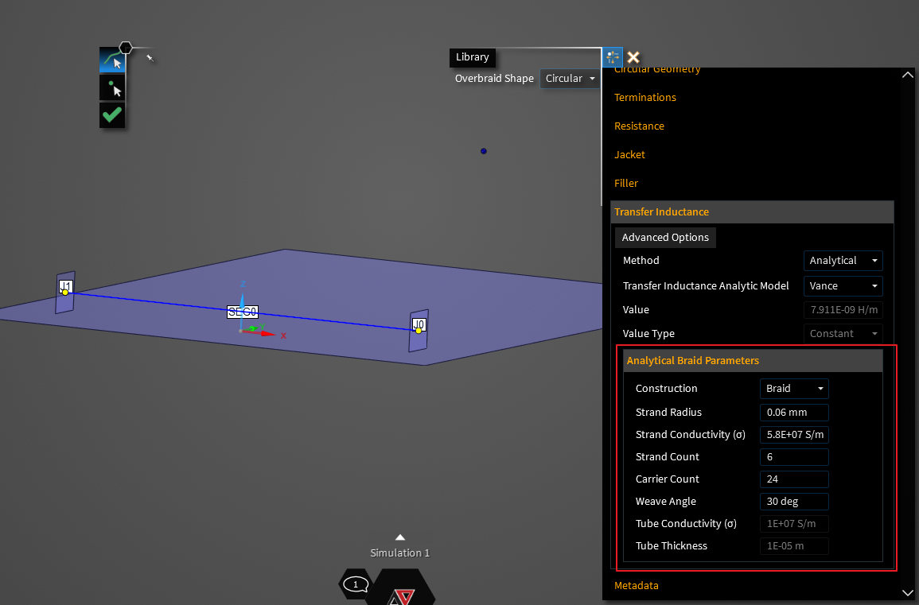Open the Advanced Options tab
This screenshot has width=919, height=605.
(665, 238)
